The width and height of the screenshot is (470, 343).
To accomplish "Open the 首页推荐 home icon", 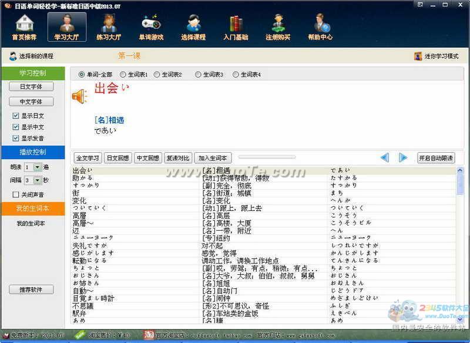I will [24, 28].
